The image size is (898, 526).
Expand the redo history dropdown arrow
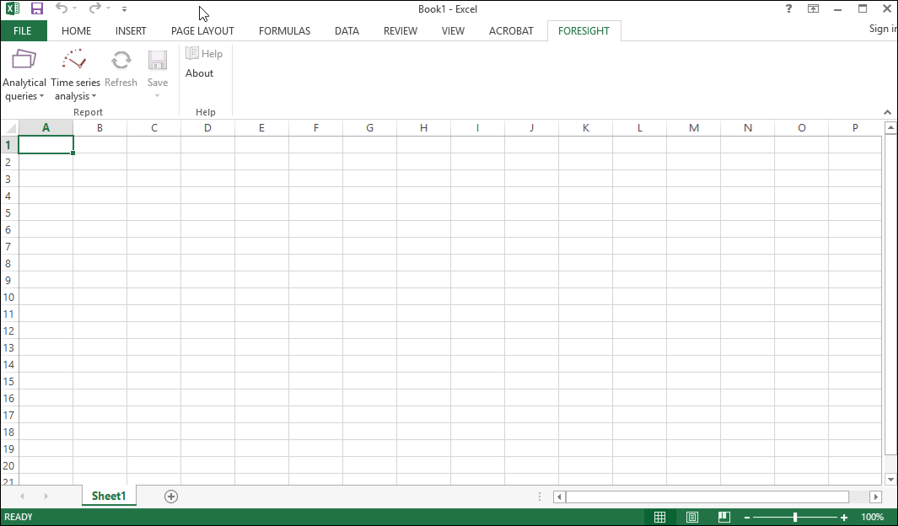[x=108, y=8]
